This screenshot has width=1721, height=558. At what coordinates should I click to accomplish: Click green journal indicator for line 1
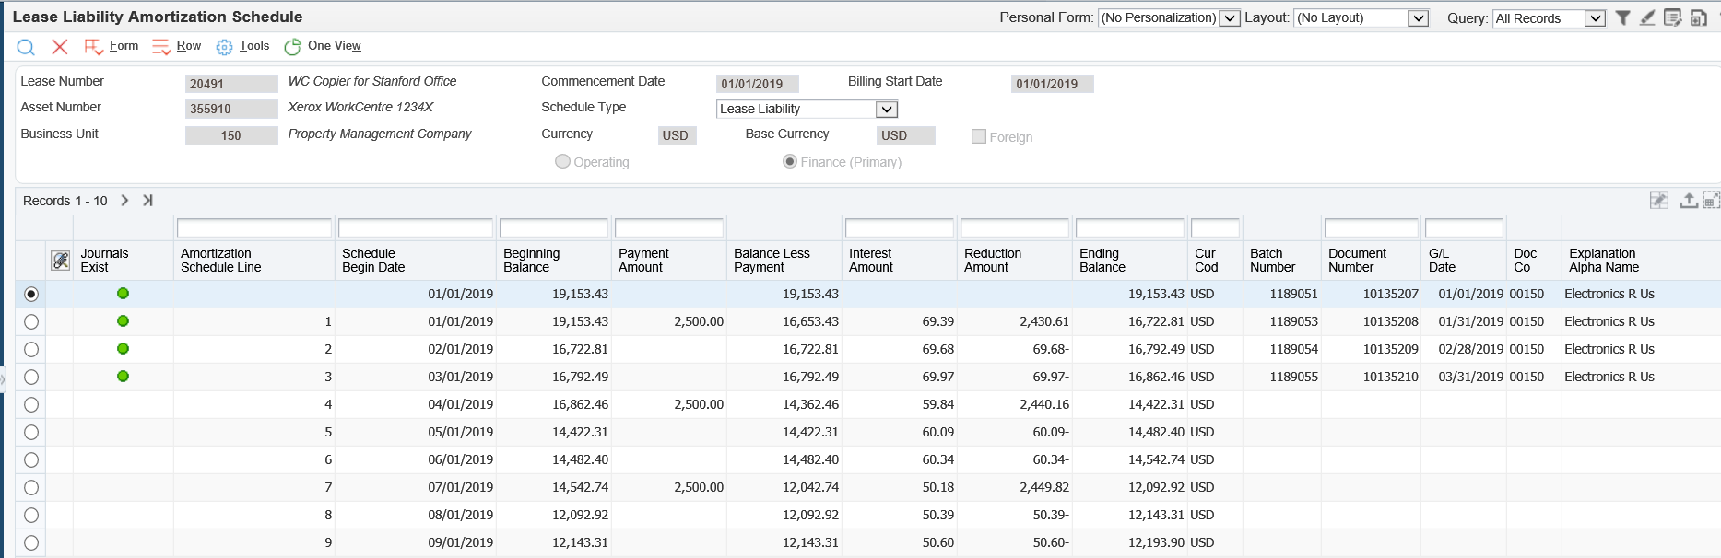[123, 321]
